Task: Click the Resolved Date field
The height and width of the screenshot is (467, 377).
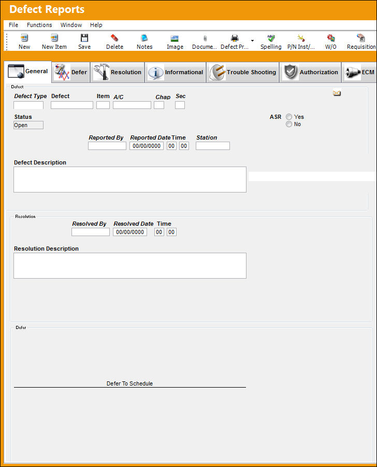Action: (x=130, y=232)
